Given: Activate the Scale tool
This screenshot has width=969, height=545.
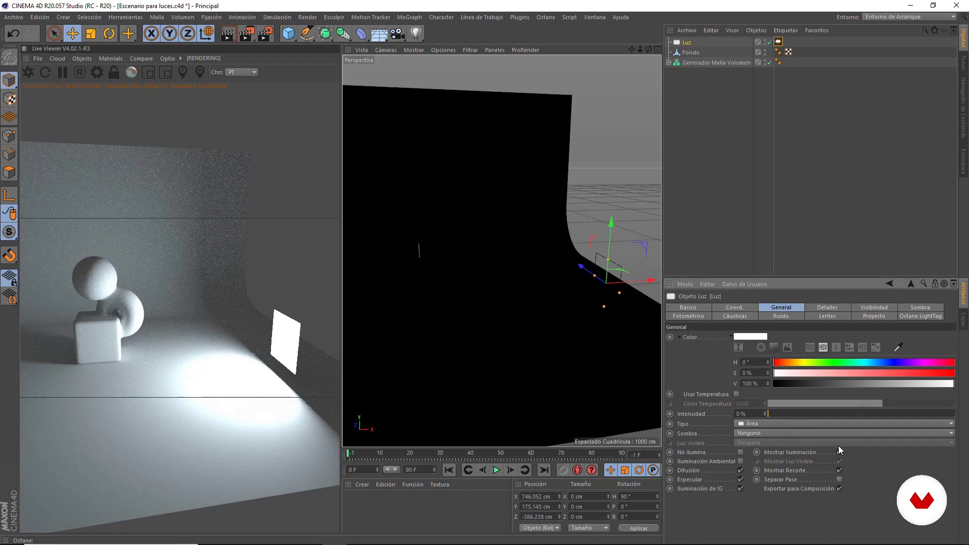Looking at the screenshot, I should (x=91, y=34).
